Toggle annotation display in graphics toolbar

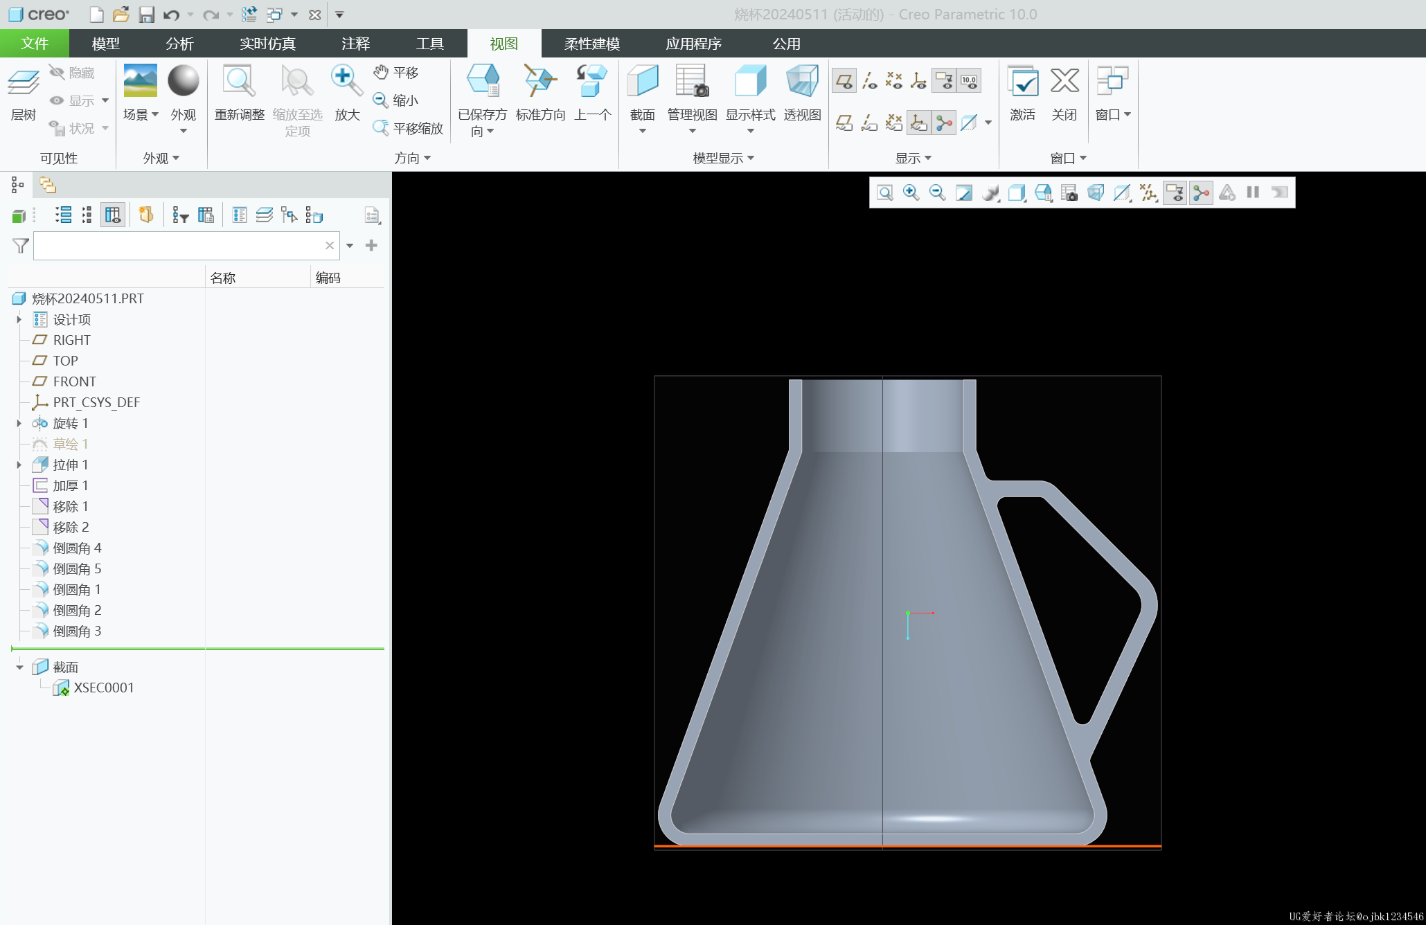[x=1175, y=192]
